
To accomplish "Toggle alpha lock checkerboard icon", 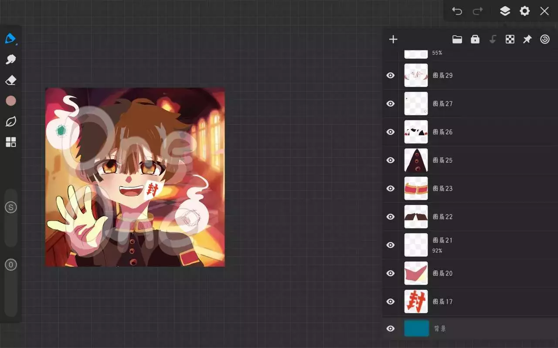I will 510,40.
